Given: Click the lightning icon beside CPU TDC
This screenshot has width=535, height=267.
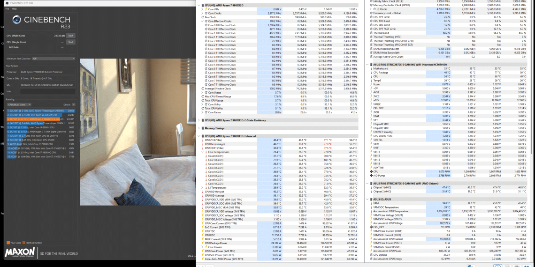Looking at the screenshot, I should pyautogui.click(x=203, y=231).
